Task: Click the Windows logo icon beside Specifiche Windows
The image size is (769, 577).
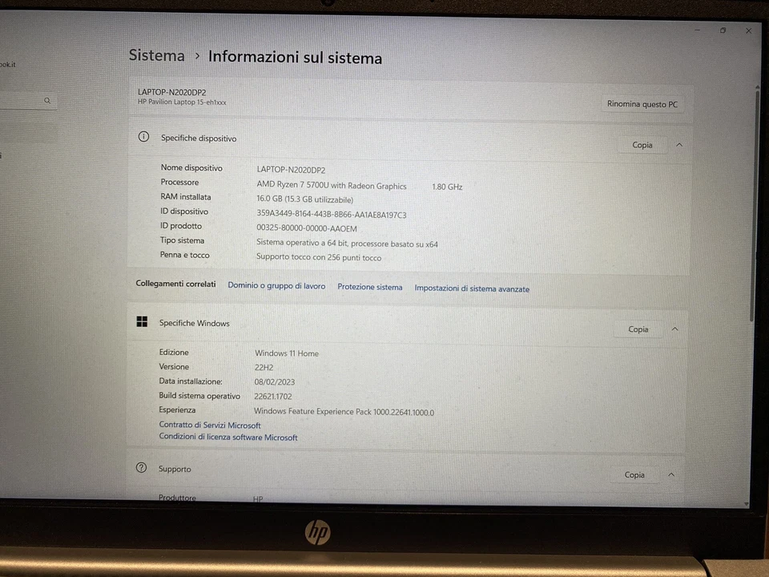Action: tap(142, 321)
